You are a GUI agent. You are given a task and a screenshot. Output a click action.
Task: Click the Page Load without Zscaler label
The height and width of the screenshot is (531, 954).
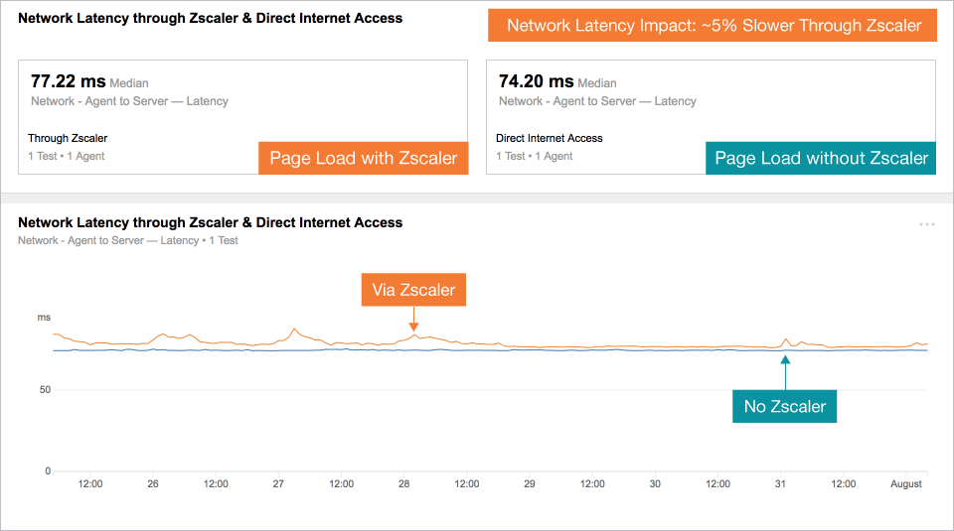tap(821, 158)
